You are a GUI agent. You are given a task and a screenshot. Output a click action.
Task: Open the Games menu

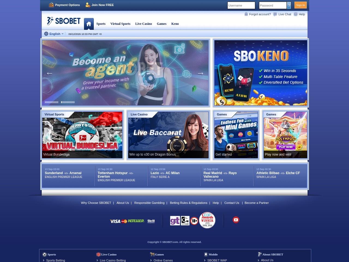[x=161, y=24]
